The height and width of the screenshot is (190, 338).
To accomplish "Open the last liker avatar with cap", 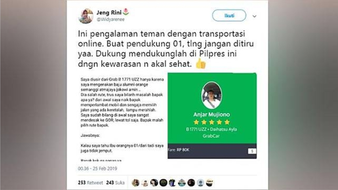I will (210, 183).
